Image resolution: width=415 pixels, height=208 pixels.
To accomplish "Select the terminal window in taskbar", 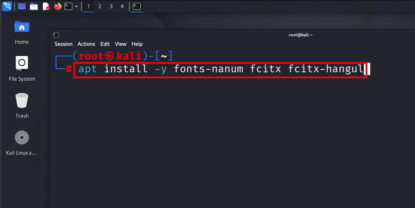I will pyautogui.click(x=136, y=6).
